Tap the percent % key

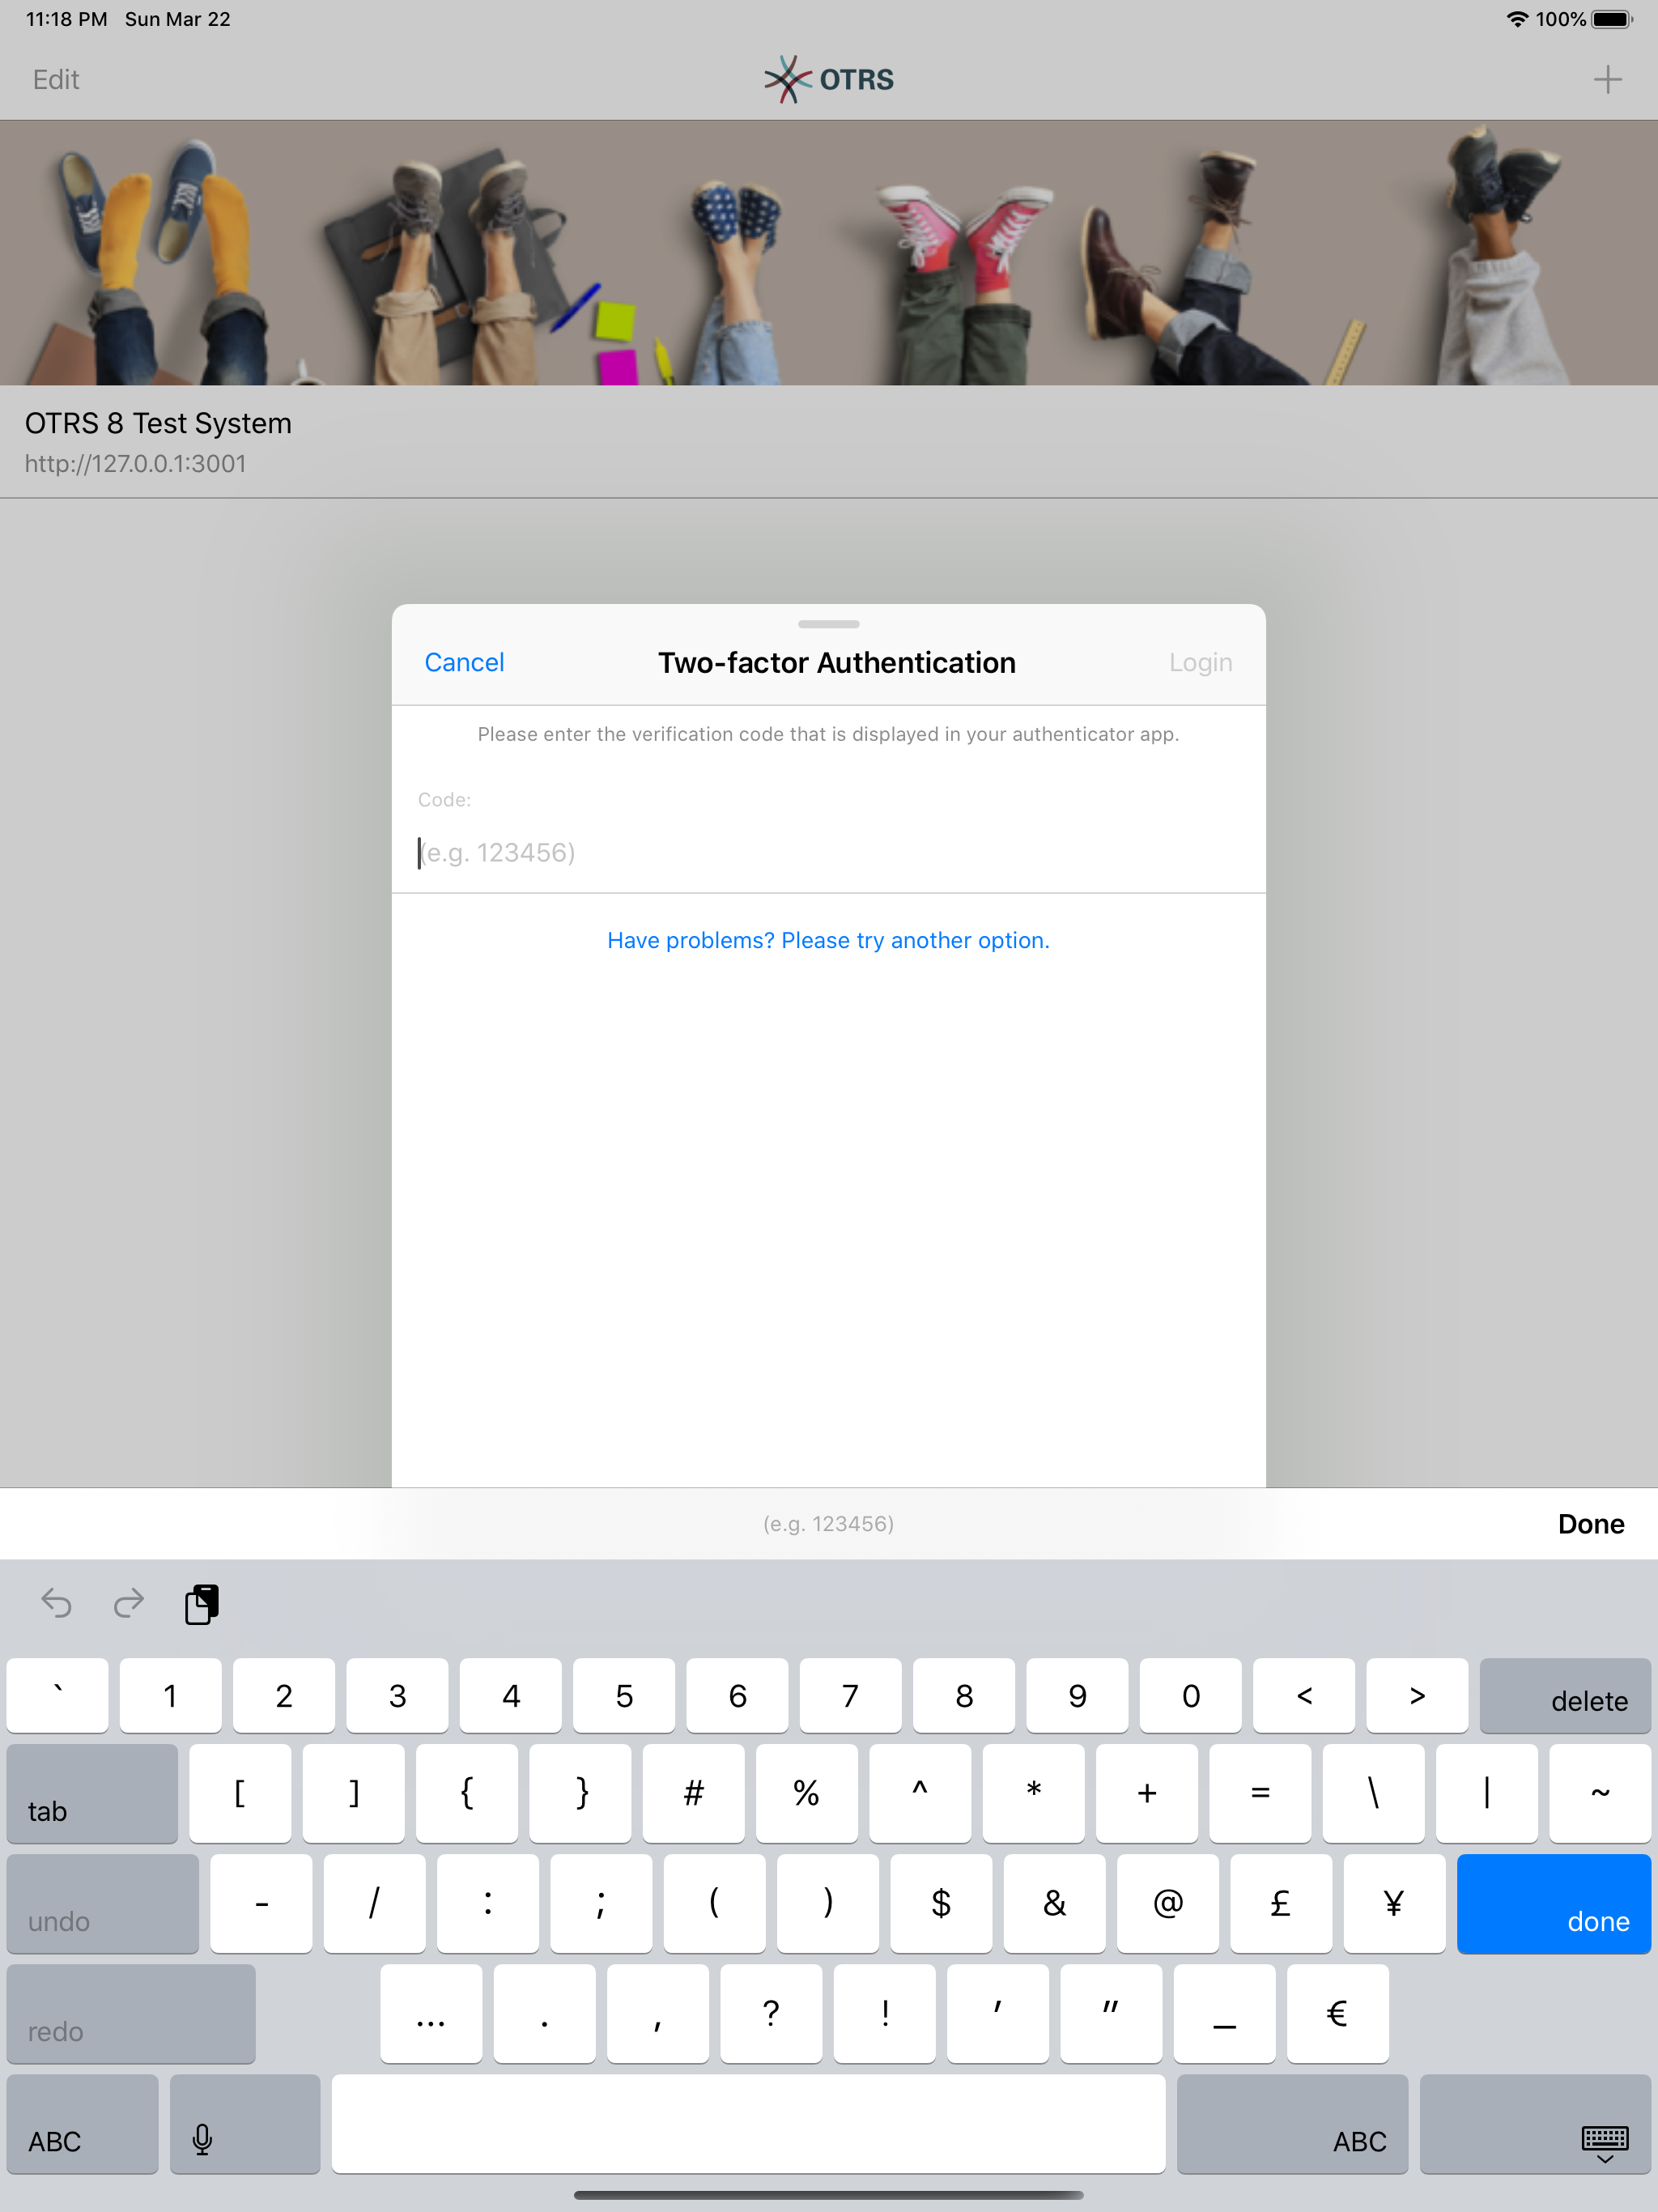[807, 1794]
